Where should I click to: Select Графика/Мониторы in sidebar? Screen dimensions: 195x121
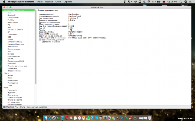(x=16, y=44)
